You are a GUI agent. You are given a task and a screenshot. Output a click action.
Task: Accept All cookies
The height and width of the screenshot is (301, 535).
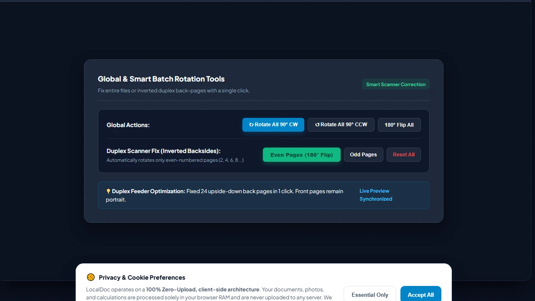tap(421, 294)
